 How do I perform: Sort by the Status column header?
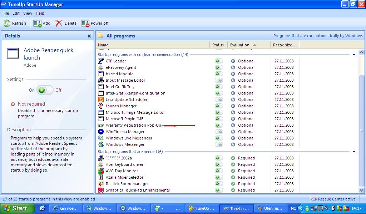[x=218, y=45]
